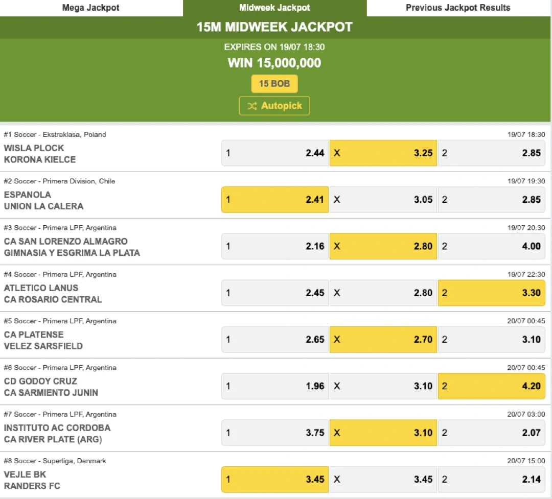Click the VELEZ SARSFIELD team name

(43, 346)
